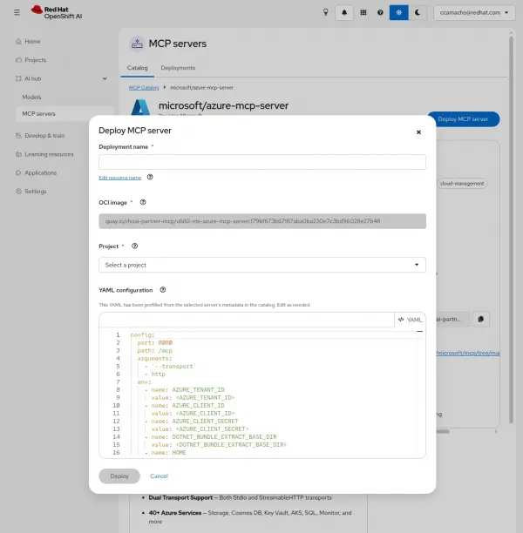This screenshot has width=523, height=533.
Task: Go to Home in the sidebar
Action: pyautogui.click(x=32, y=42)
